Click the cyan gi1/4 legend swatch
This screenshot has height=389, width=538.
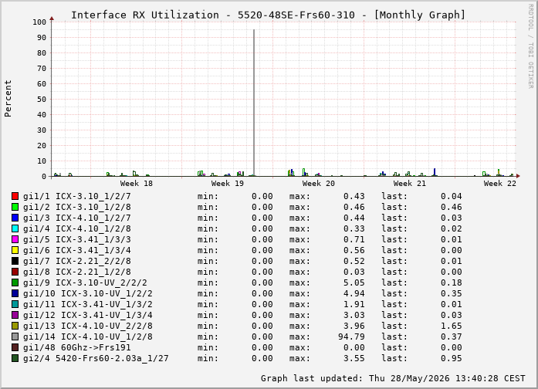tap(15, 228)
